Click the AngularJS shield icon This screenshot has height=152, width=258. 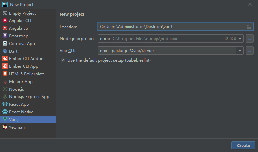click(x=5, y=28)
